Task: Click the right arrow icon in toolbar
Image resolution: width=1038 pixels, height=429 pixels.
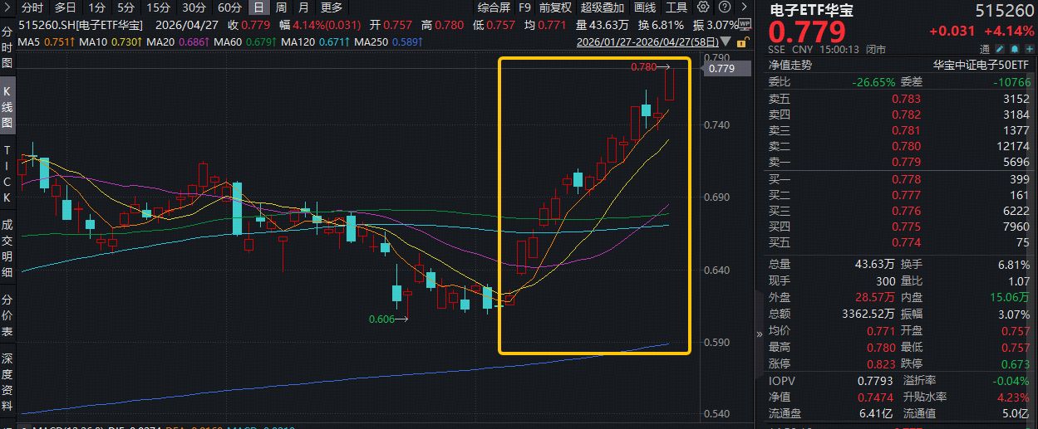Action: (x=744, y=7)
